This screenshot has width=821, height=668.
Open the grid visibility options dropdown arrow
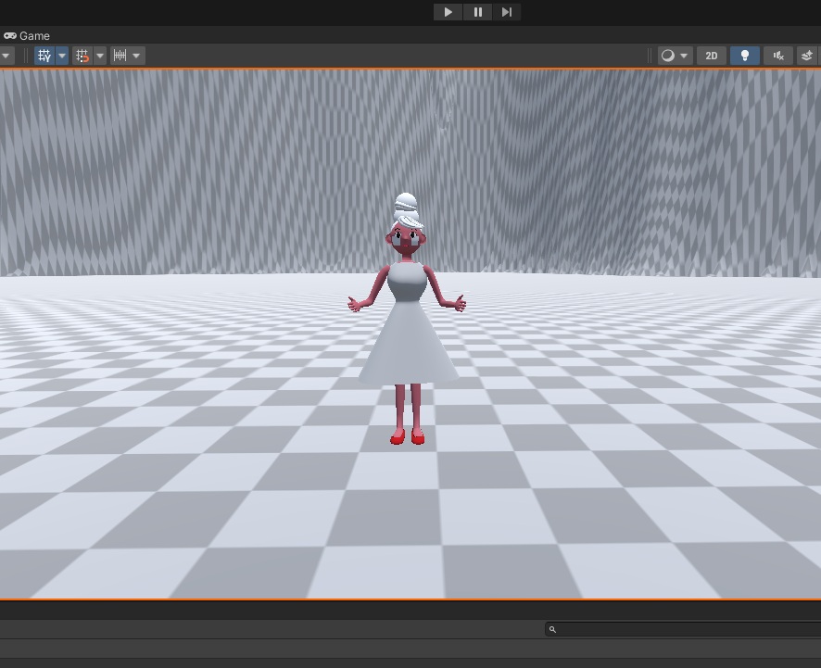tap(62, 56)
